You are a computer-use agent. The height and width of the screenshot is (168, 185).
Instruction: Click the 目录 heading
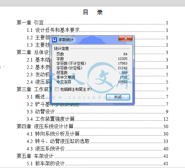tap(93, 12)
